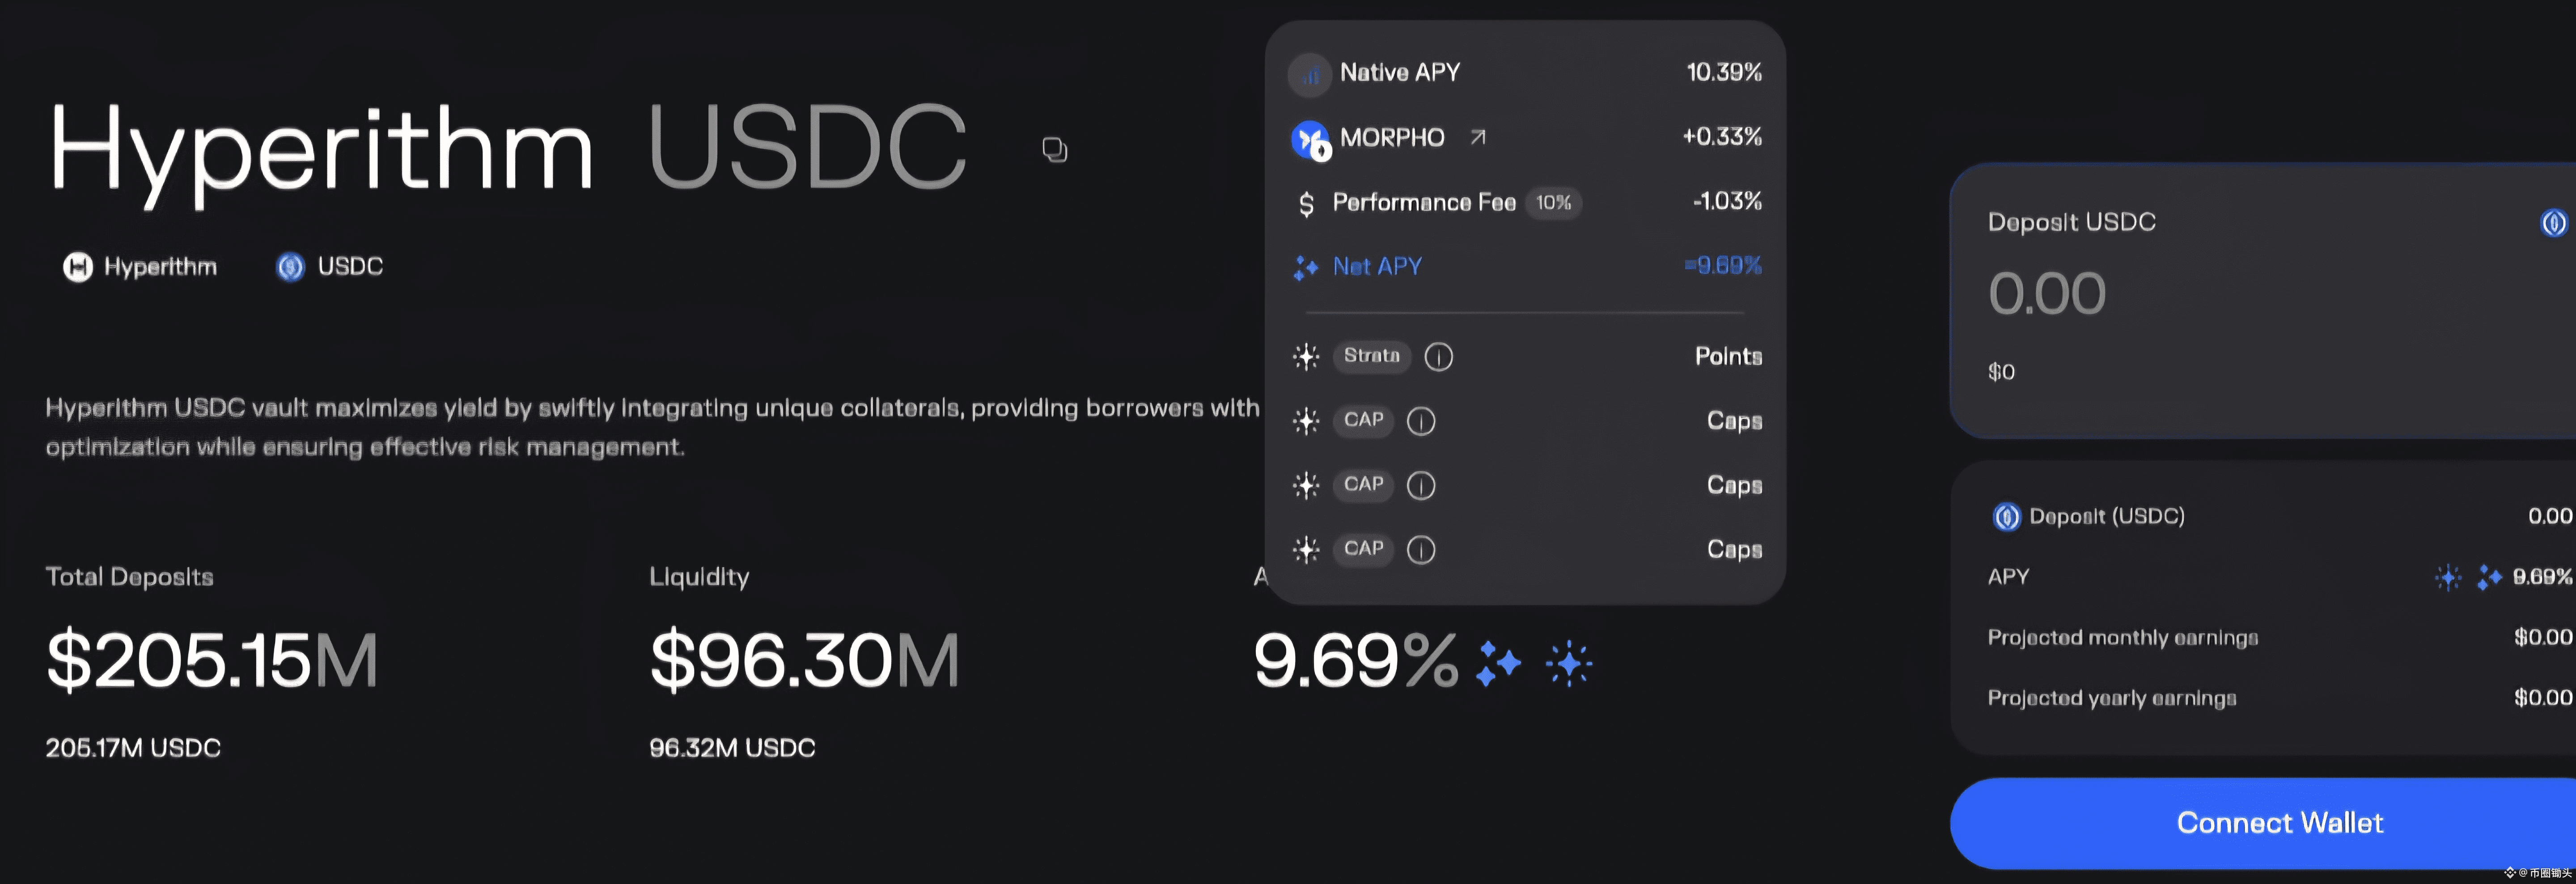2576x884 pixels.
Task: Click the USDC coin icon near the title
Action: point(290,267)
